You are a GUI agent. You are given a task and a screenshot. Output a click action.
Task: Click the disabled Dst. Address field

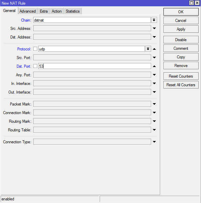coord(92,37)
